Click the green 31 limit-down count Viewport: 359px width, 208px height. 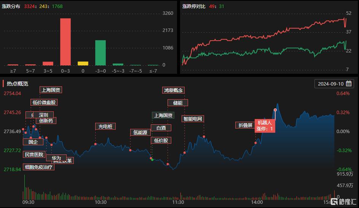(222, 6)
